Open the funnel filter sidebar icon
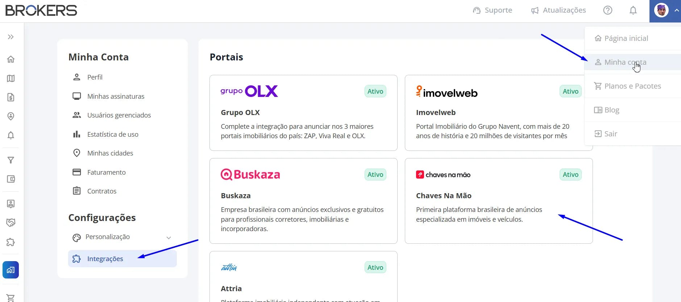 [x=11, y=160]
